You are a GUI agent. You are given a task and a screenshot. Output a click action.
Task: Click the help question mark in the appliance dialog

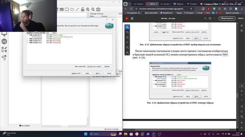pyautogui.click(x=107, y=20)
